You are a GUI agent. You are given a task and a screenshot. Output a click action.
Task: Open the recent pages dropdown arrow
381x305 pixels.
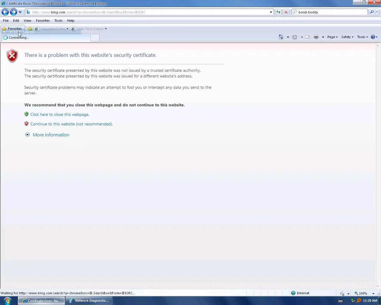(20, 12)
